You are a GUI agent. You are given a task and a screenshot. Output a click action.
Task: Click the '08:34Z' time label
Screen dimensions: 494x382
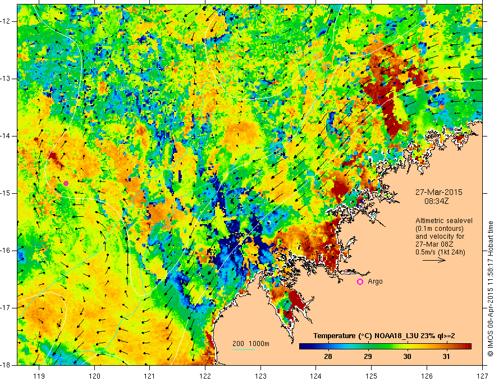tap(436, 201)
